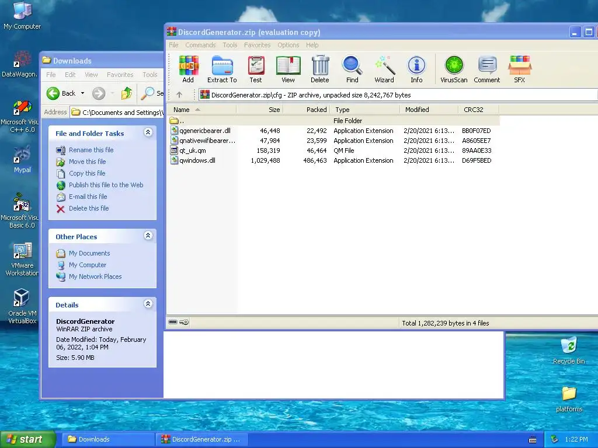Sort by Size column header
Viewport: 598px width, 448px height.
pyautogui.click(x=260, y=110)
